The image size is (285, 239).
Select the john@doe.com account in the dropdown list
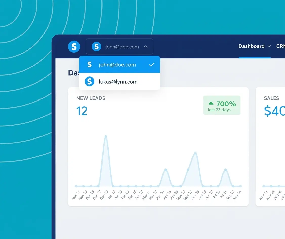click(120, 65)
